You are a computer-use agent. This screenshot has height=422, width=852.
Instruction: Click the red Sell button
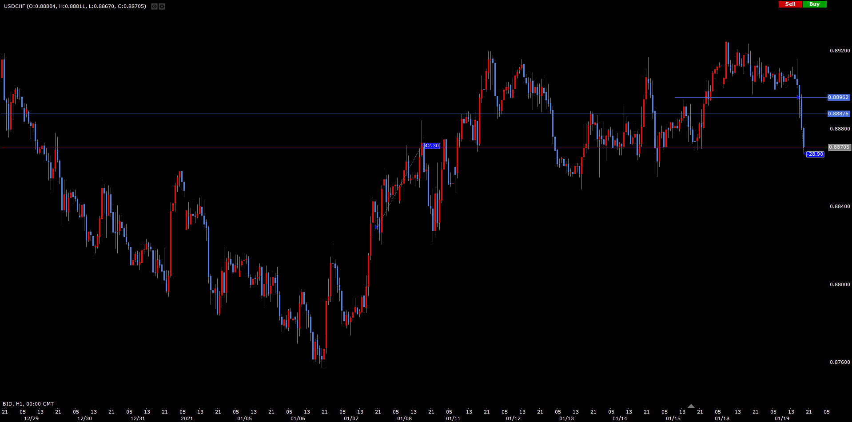tap(790, 4)
